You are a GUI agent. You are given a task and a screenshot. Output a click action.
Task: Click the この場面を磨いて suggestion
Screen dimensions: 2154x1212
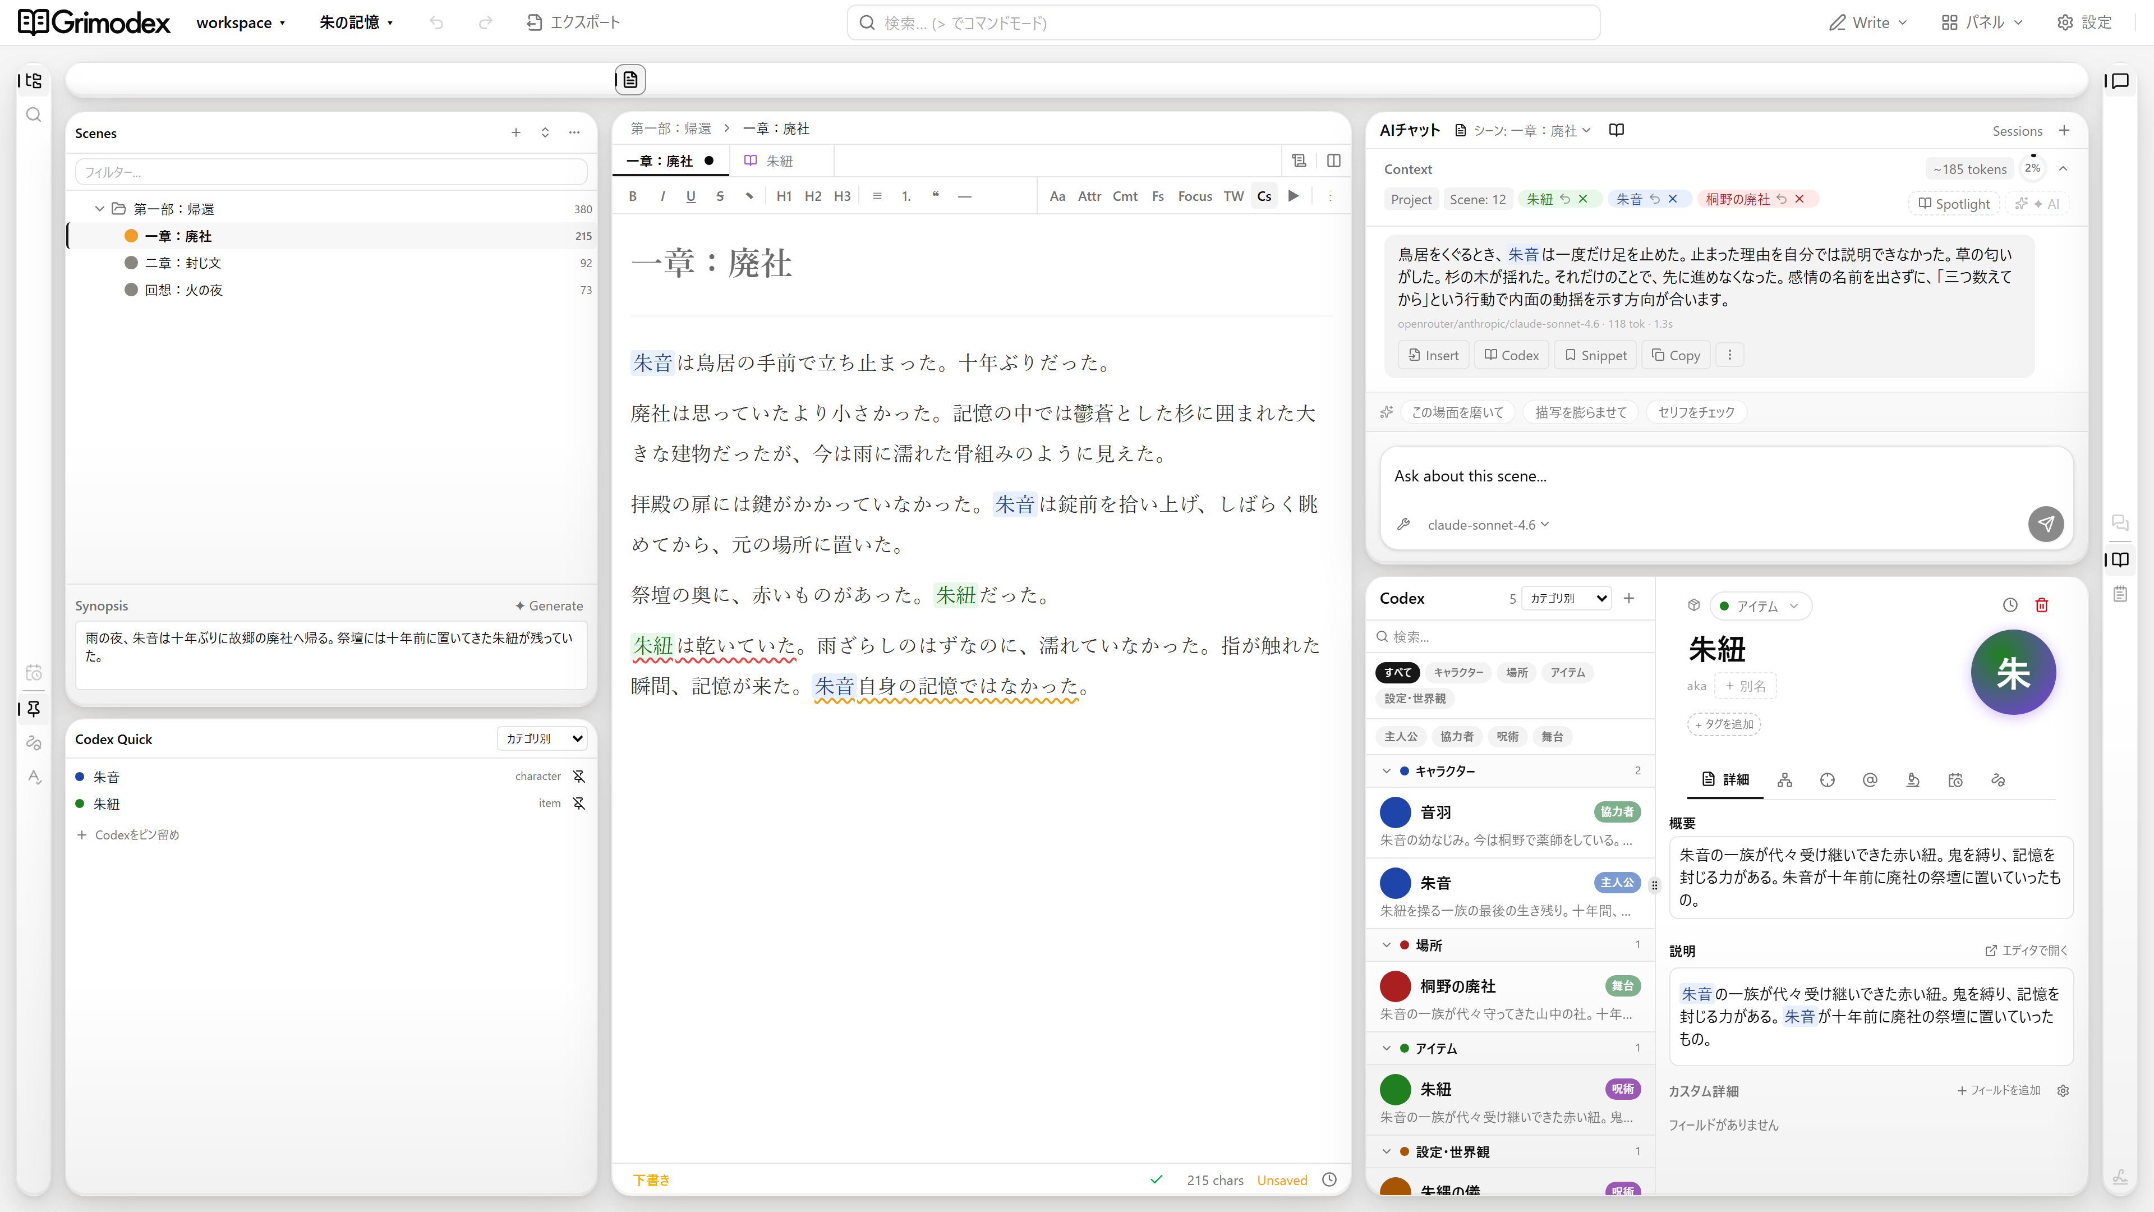(1457, 411)
